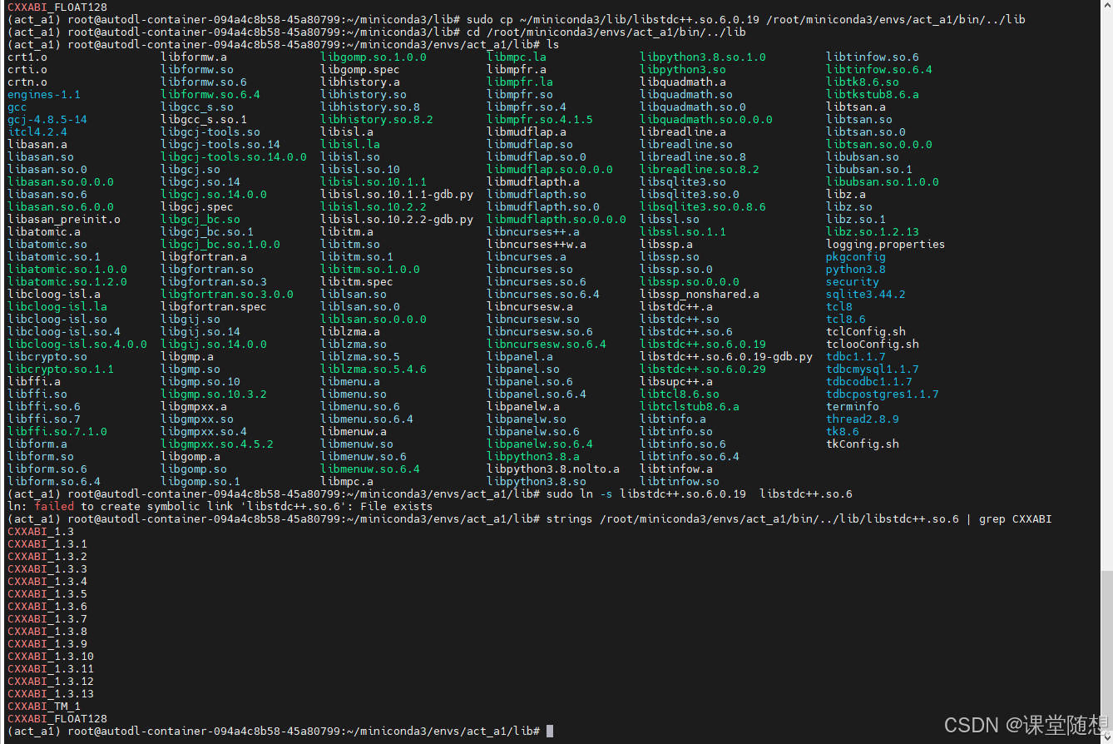Select the libsupc++.a file name
This screenshot has height=744, width=1113.
(676, 381)
